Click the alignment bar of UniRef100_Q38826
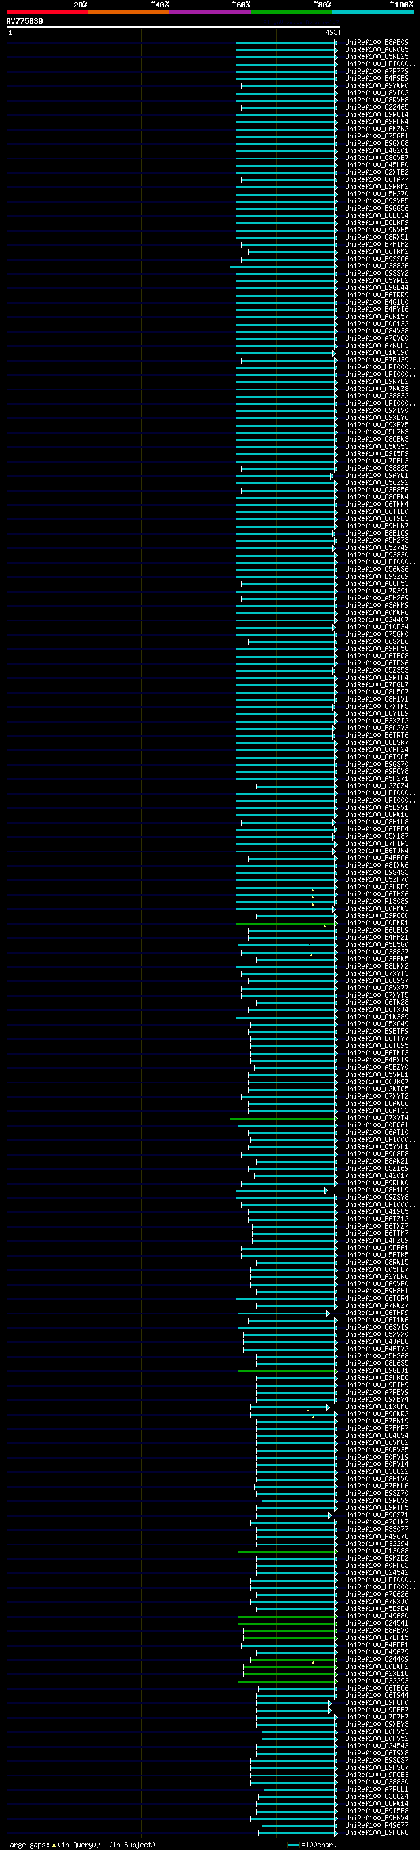420x1850 pixels. pyautogui.click(x=283, y=266)
